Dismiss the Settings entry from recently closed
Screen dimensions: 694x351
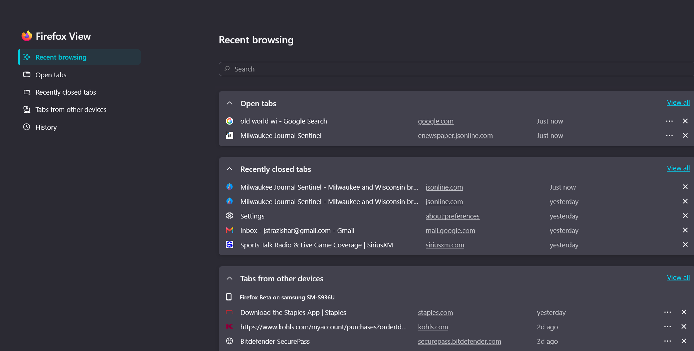pos(685,216)
